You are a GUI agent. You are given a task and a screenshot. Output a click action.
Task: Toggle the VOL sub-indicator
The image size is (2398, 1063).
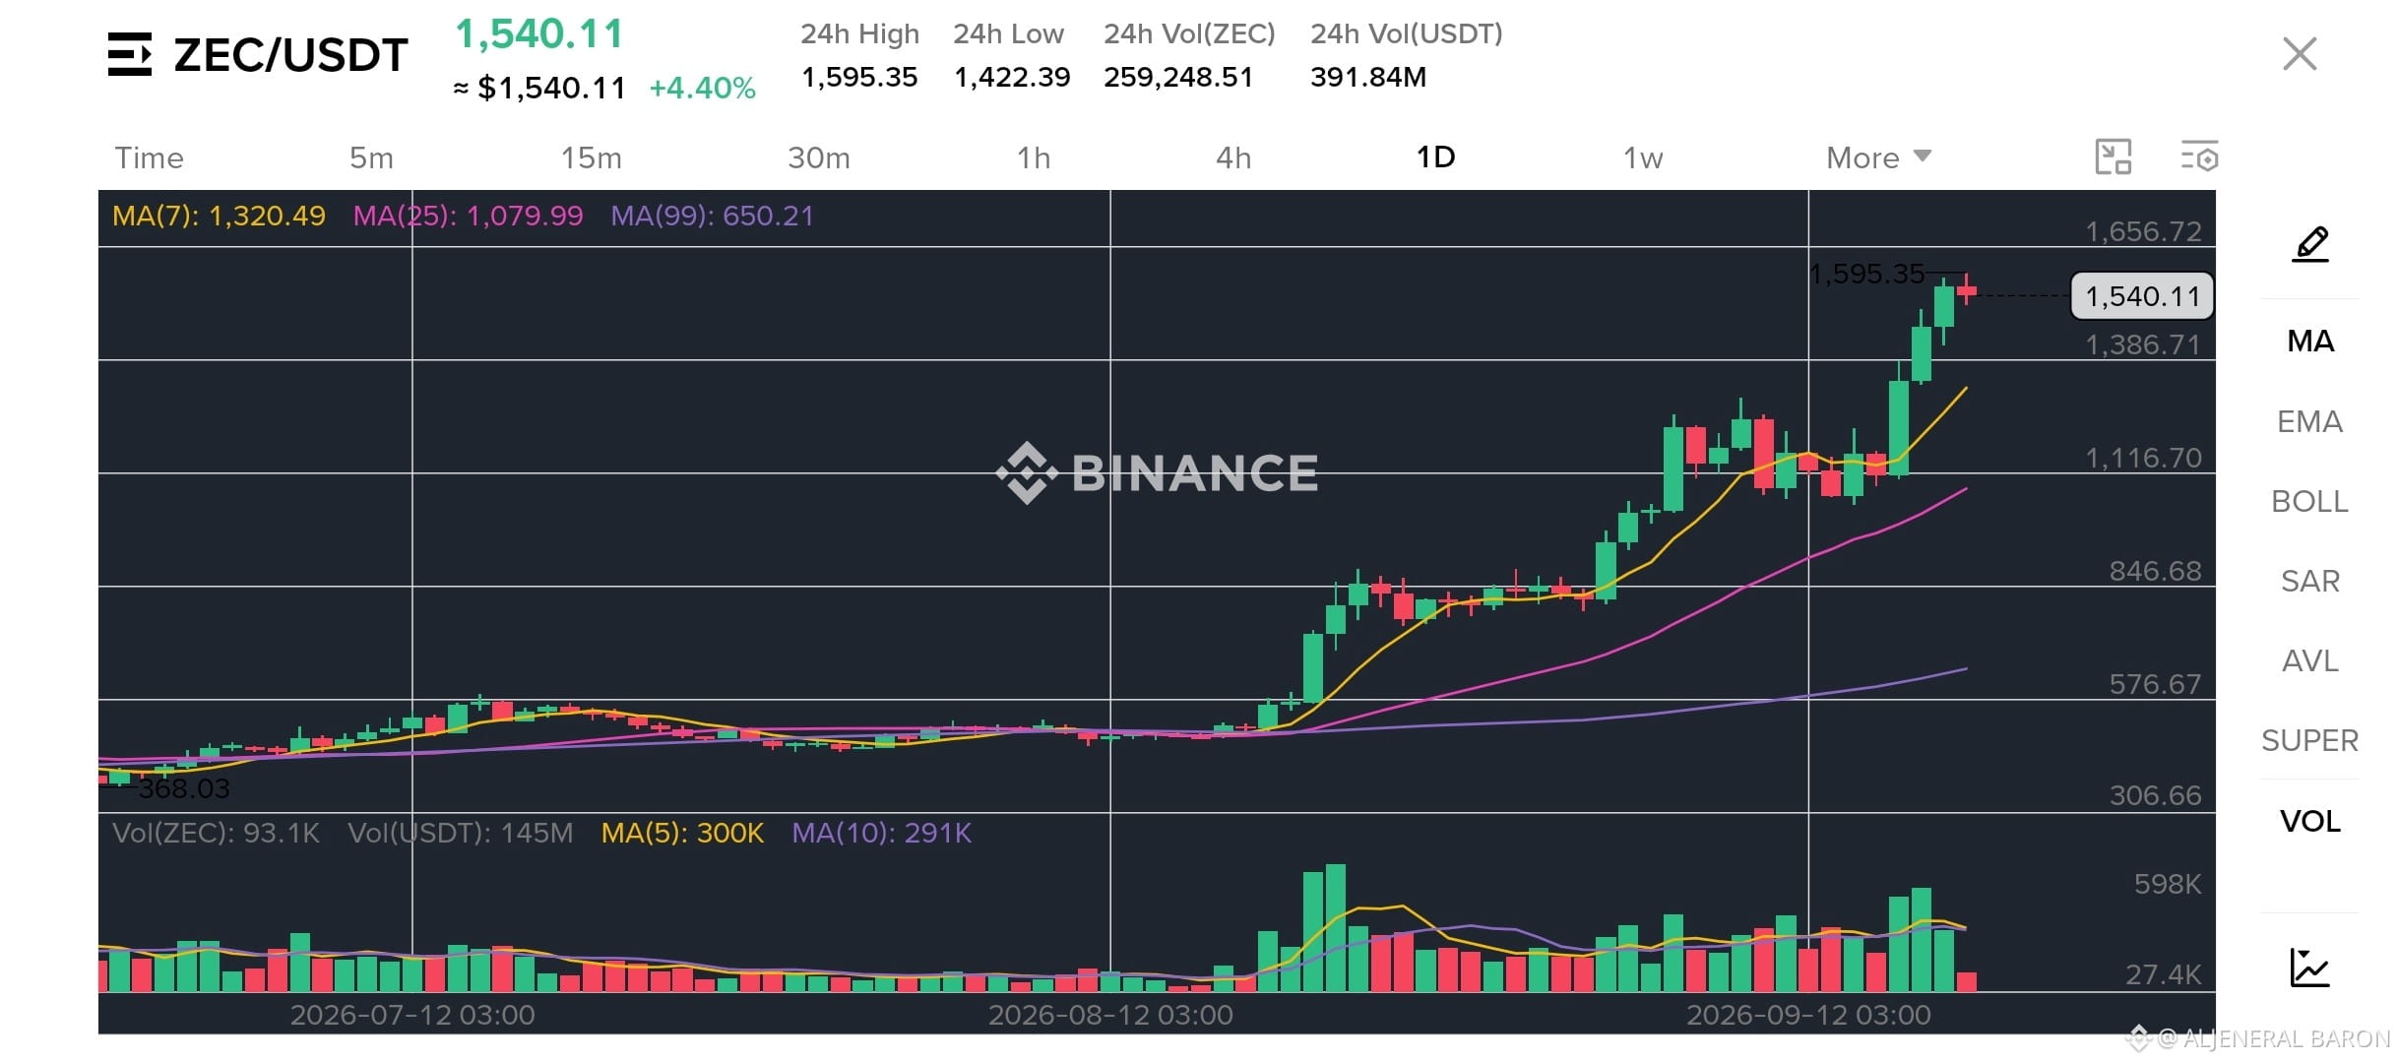(x=2309, y=821)
